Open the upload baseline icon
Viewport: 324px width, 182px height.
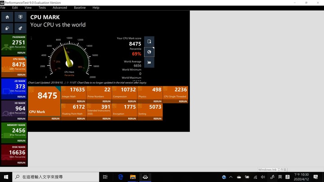7,28
